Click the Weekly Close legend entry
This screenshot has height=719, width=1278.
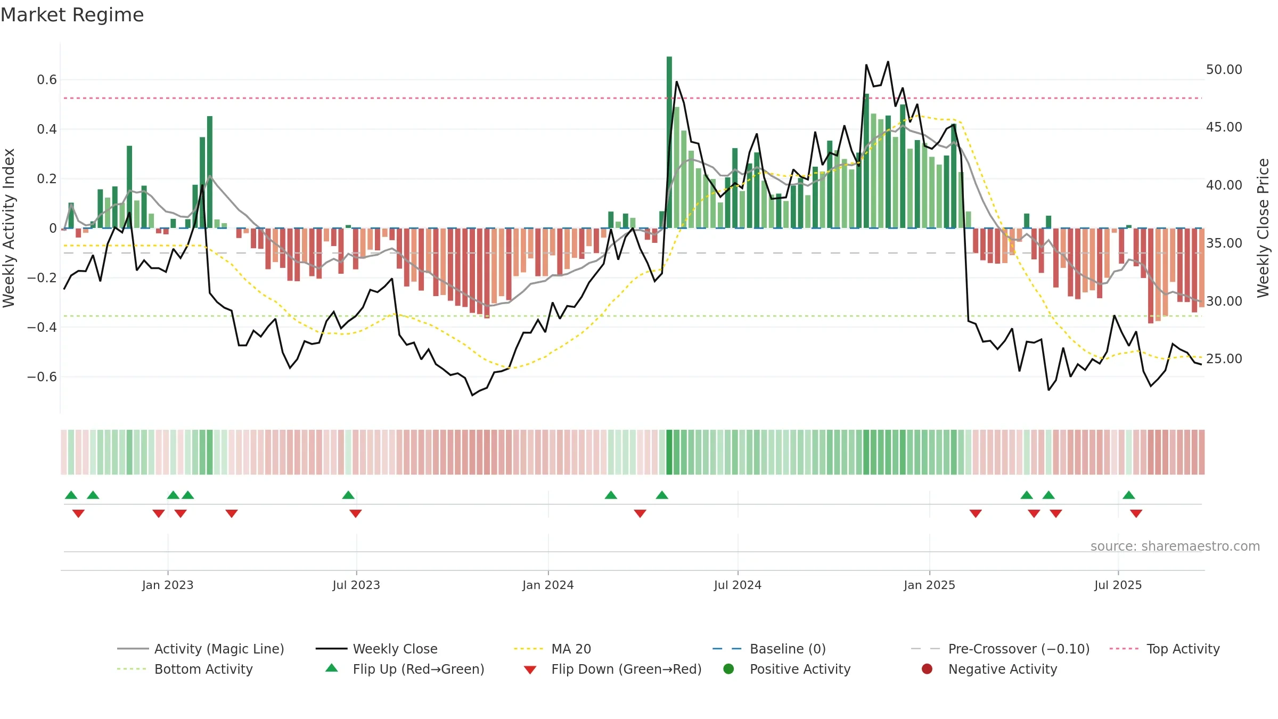(376, 649)
